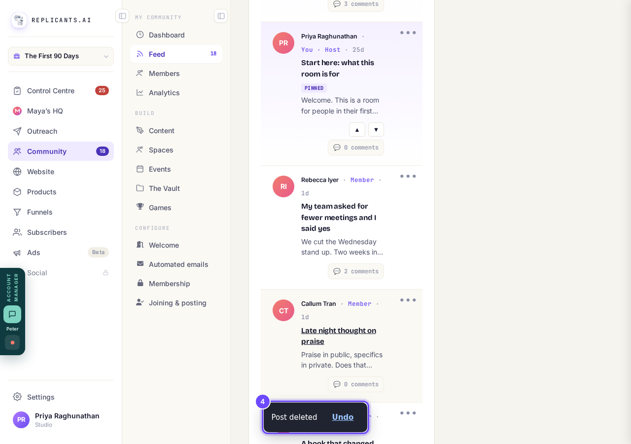Open Priya Raghunathan account profile
The height and width of the screenshot is (444, 631).
click(x=61, y=420)
